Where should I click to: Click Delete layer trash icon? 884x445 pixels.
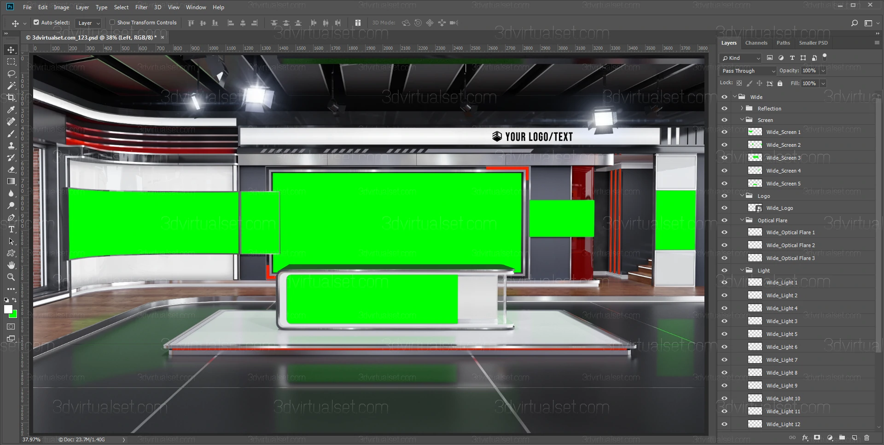pyautogui.click(x=867, y=438)
